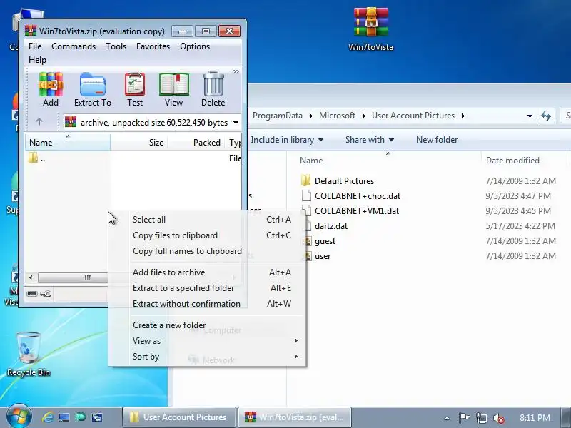Choose Copy files to clipboard
This screenshot has height=428, width=571.
pos(207,235)
